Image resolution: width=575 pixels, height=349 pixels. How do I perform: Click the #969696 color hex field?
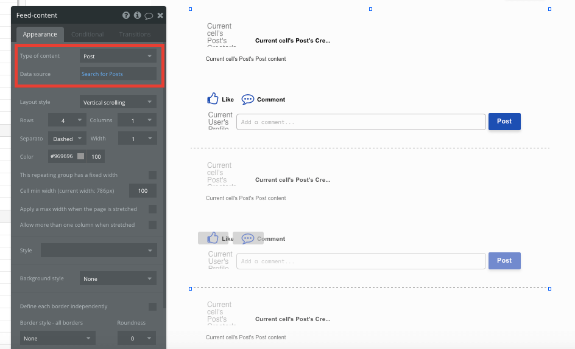62,156
